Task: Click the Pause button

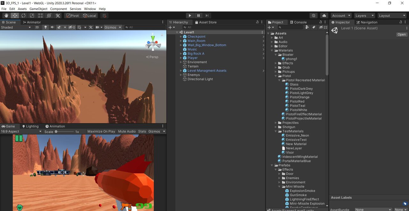Action: [198, 16]
